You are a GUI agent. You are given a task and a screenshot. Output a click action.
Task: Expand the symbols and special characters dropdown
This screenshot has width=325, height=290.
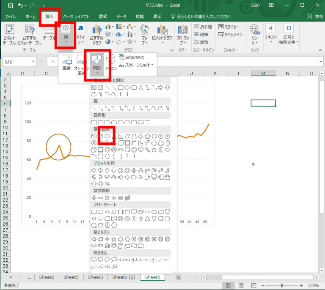[x=289, y=35]
